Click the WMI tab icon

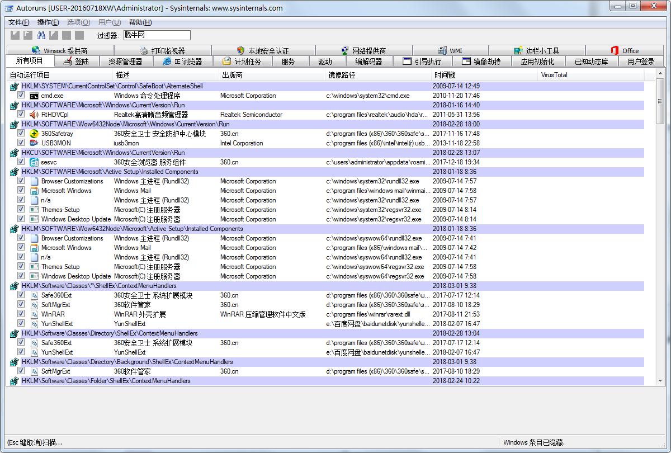(x=442, y=50)
